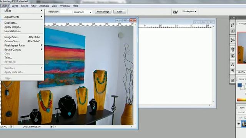246x138 pixels.
Task: Open the View menu
Action: pos(54,6)
